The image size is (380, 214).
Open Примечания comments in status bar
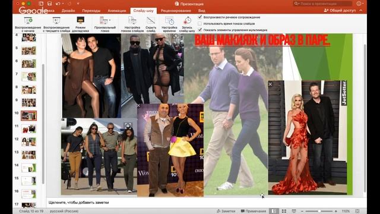(254, 211)
